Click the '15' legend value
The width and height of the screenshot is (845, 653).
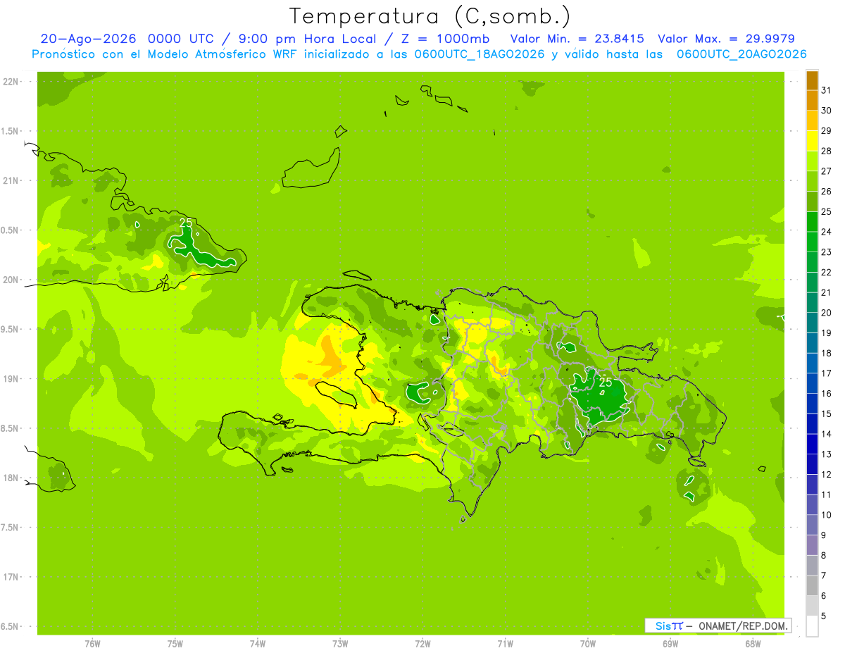pos(827,413)
